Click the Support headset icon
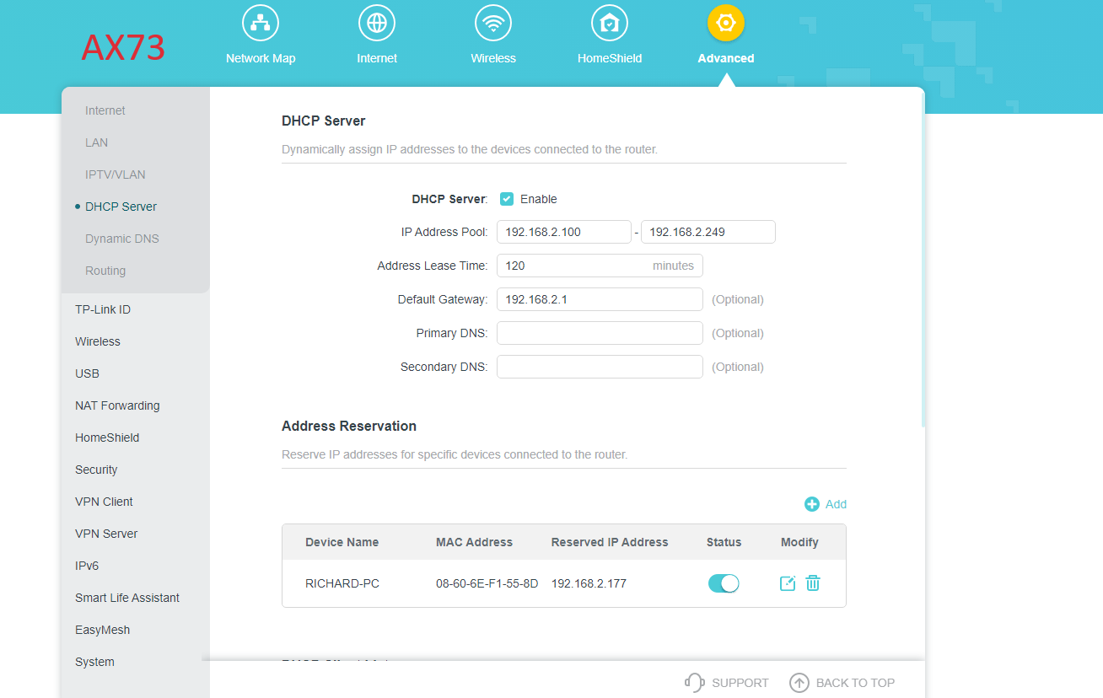Image resolution: width=1103 pixels, height=698 pixels. coord(694,683)
